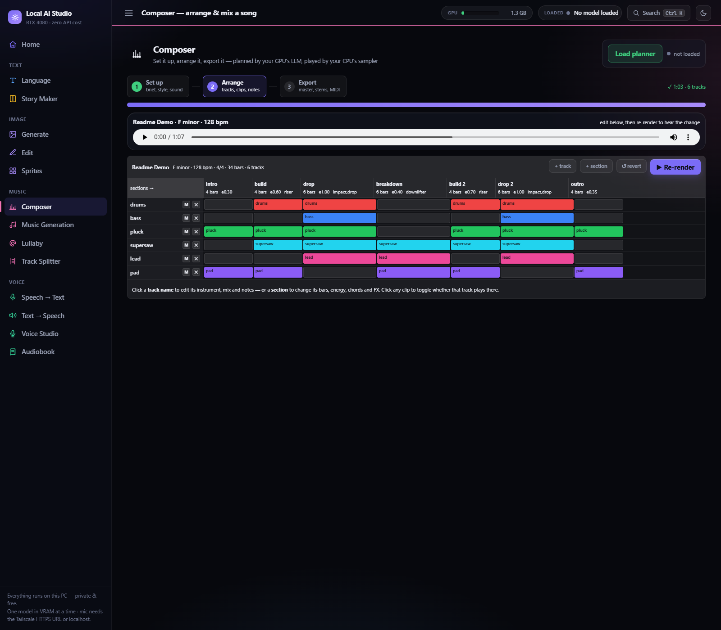Viewport: 721px width, 630px height.
Task: Open the breakdown section header to edit it
Action: point(410,188)
